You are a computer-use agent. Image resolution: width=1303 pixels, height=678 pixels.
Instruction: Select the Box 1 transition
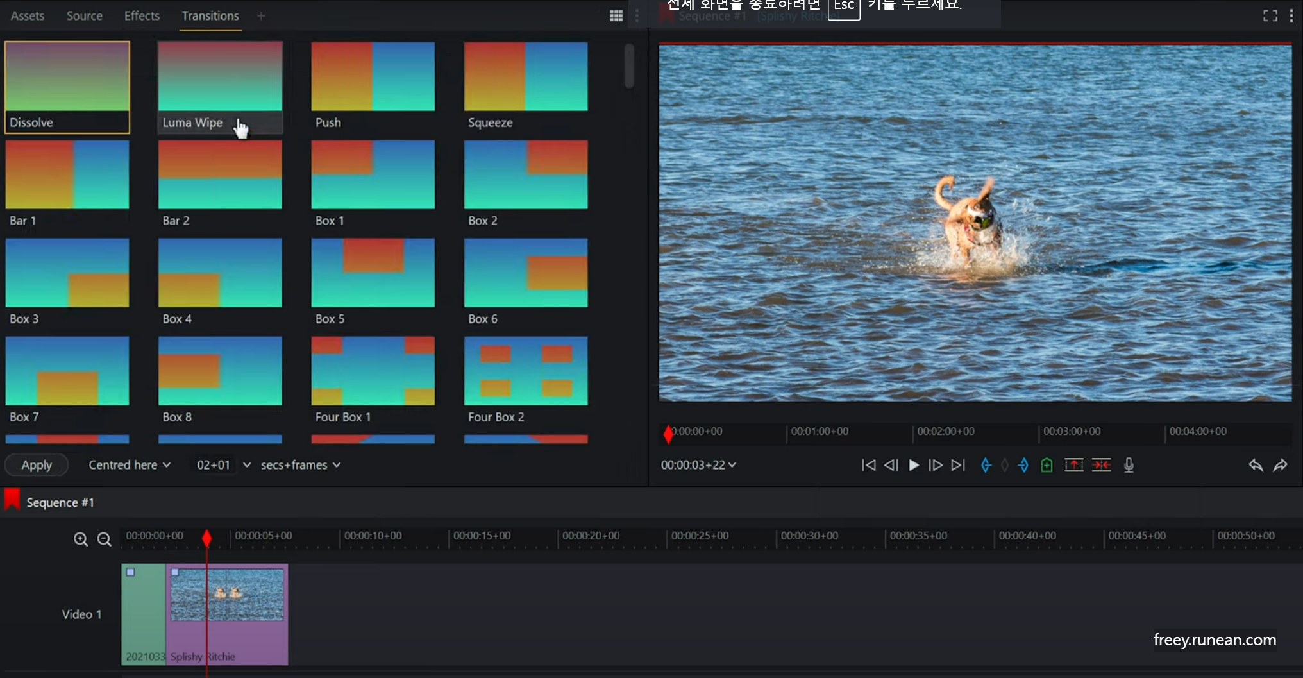373,185
